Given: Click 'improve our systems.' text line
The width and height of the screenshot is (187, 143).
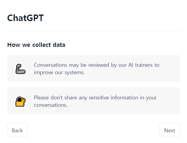Looking at the screenshot, I should pos(59,72).
